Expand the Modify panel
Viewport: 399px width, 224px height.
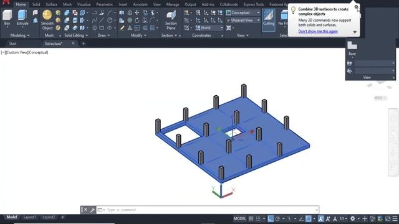[138, 35]
